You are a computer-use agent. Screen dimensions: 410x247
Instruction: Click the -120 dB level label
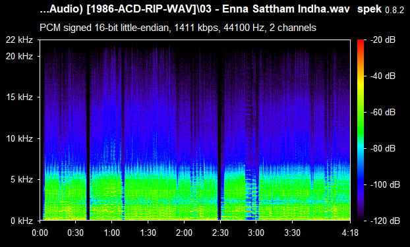[x=385, y=221]
